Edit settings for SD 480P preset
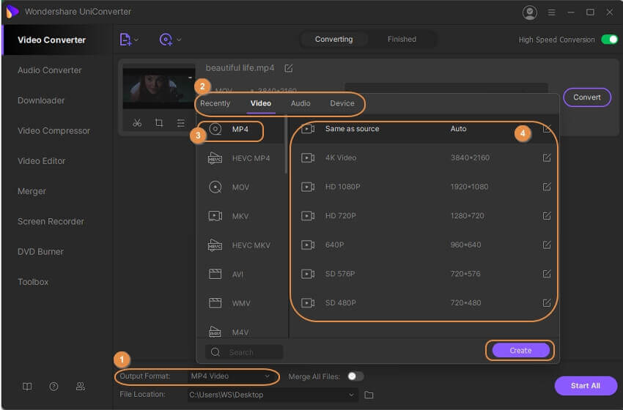The width and height of the screenshot is (623, 410). pos(547,303)
